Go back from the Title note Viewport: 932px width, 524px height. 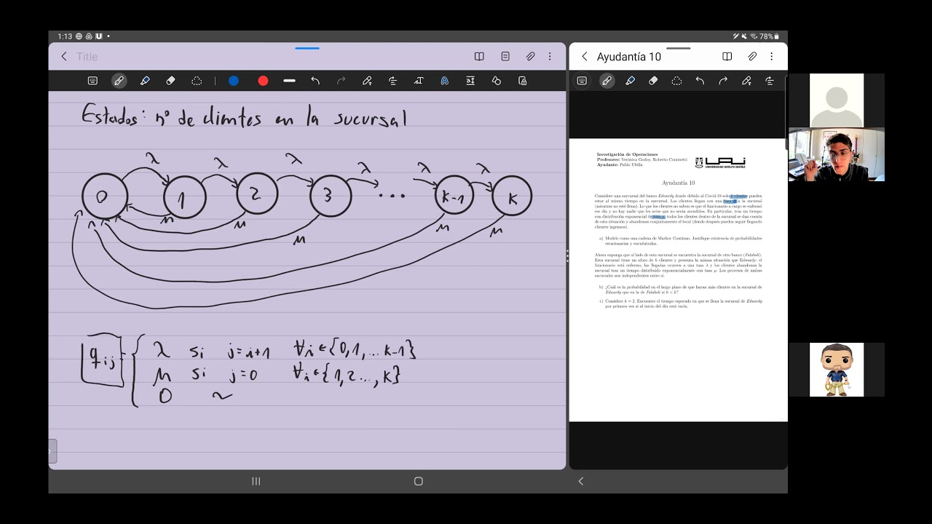64,56
